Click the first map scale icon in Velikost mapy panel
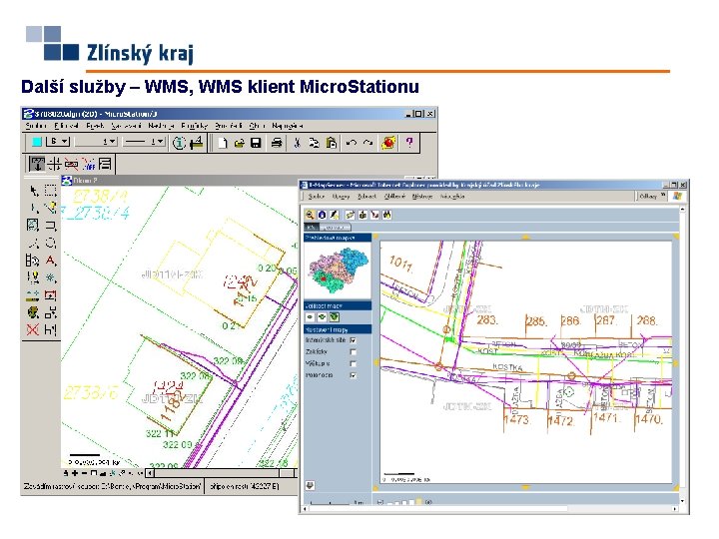The image size is (719, 539). (x=311, y=316)
